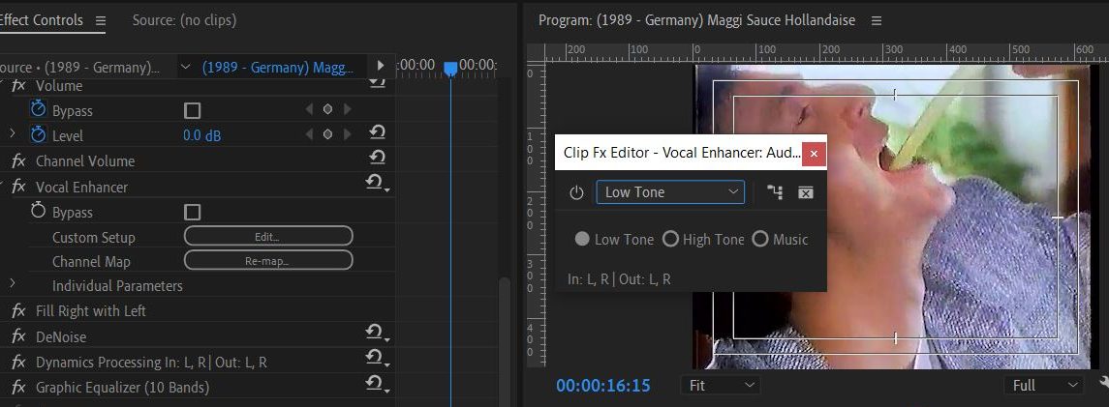
Task: Add keyframe for Level
Action: pyautogui.click(x=327, y=134)
